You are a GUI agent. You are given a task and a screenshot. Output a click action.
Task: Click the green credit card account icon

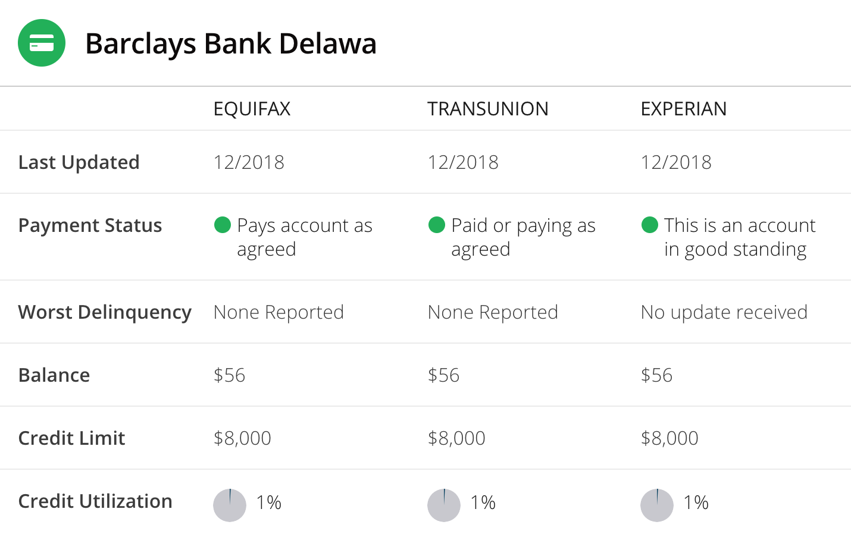point(42,43)
